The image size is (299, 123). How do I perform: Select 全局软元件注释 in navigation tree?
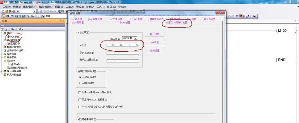pos(15,50)
